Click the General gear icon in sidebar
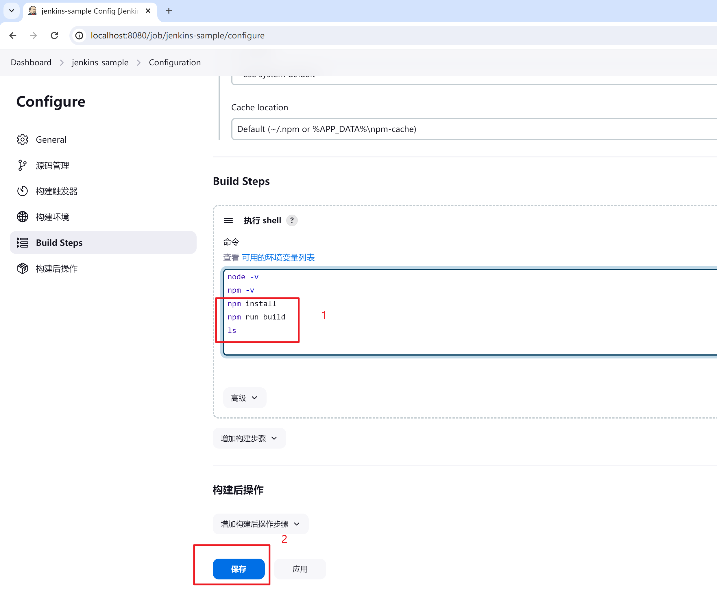This screenshot has width=717, height=593. [23, 140]
